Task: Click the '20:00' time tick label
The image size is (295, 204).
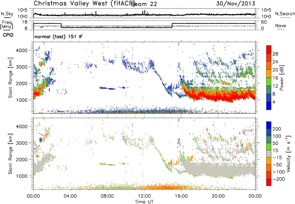Action: 218,196
